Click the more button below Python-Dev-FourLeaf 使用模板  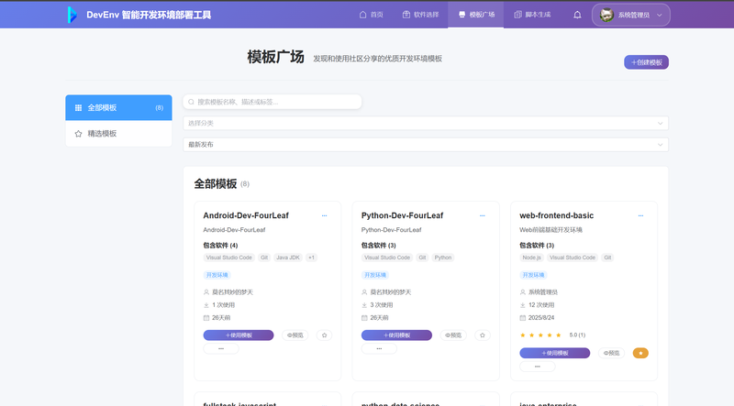pos(379,348)
